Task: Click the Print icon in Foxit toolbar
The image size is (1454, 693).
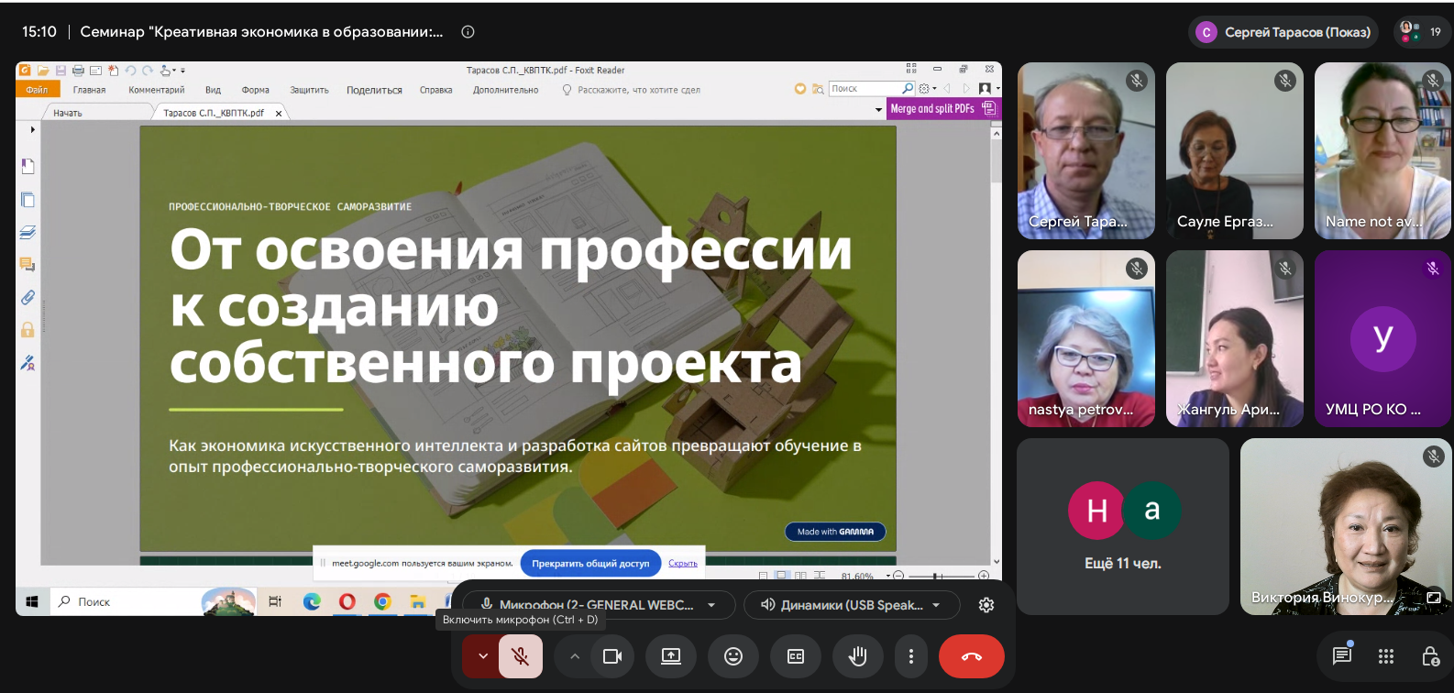Action: (x=78, y=70)
